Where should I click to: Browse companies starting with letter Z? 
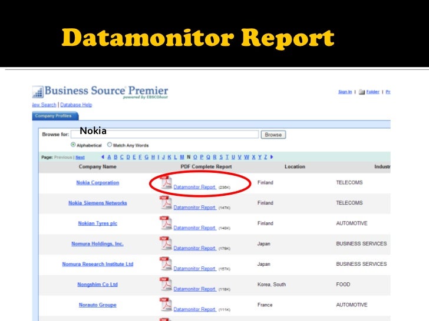pos(265,157)
